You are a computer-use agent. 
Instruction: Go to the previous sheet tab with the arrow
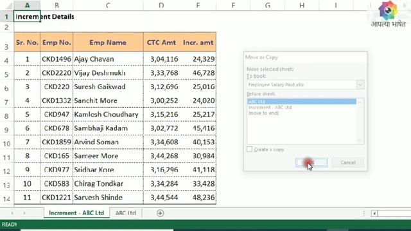coord(12,213)
